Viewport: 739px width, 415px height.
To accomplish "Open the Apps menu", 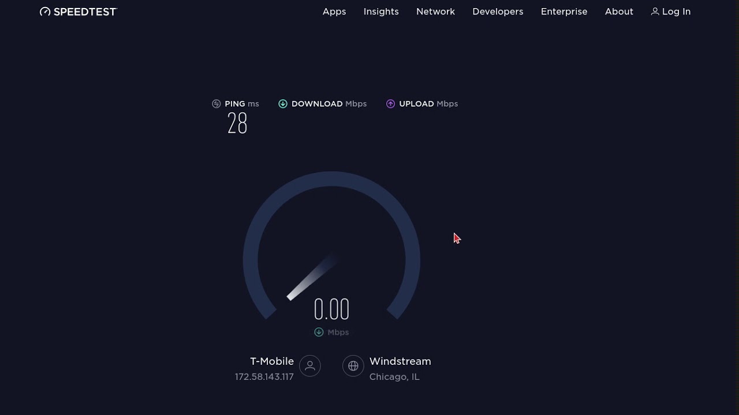I will (x=334, y=12).
